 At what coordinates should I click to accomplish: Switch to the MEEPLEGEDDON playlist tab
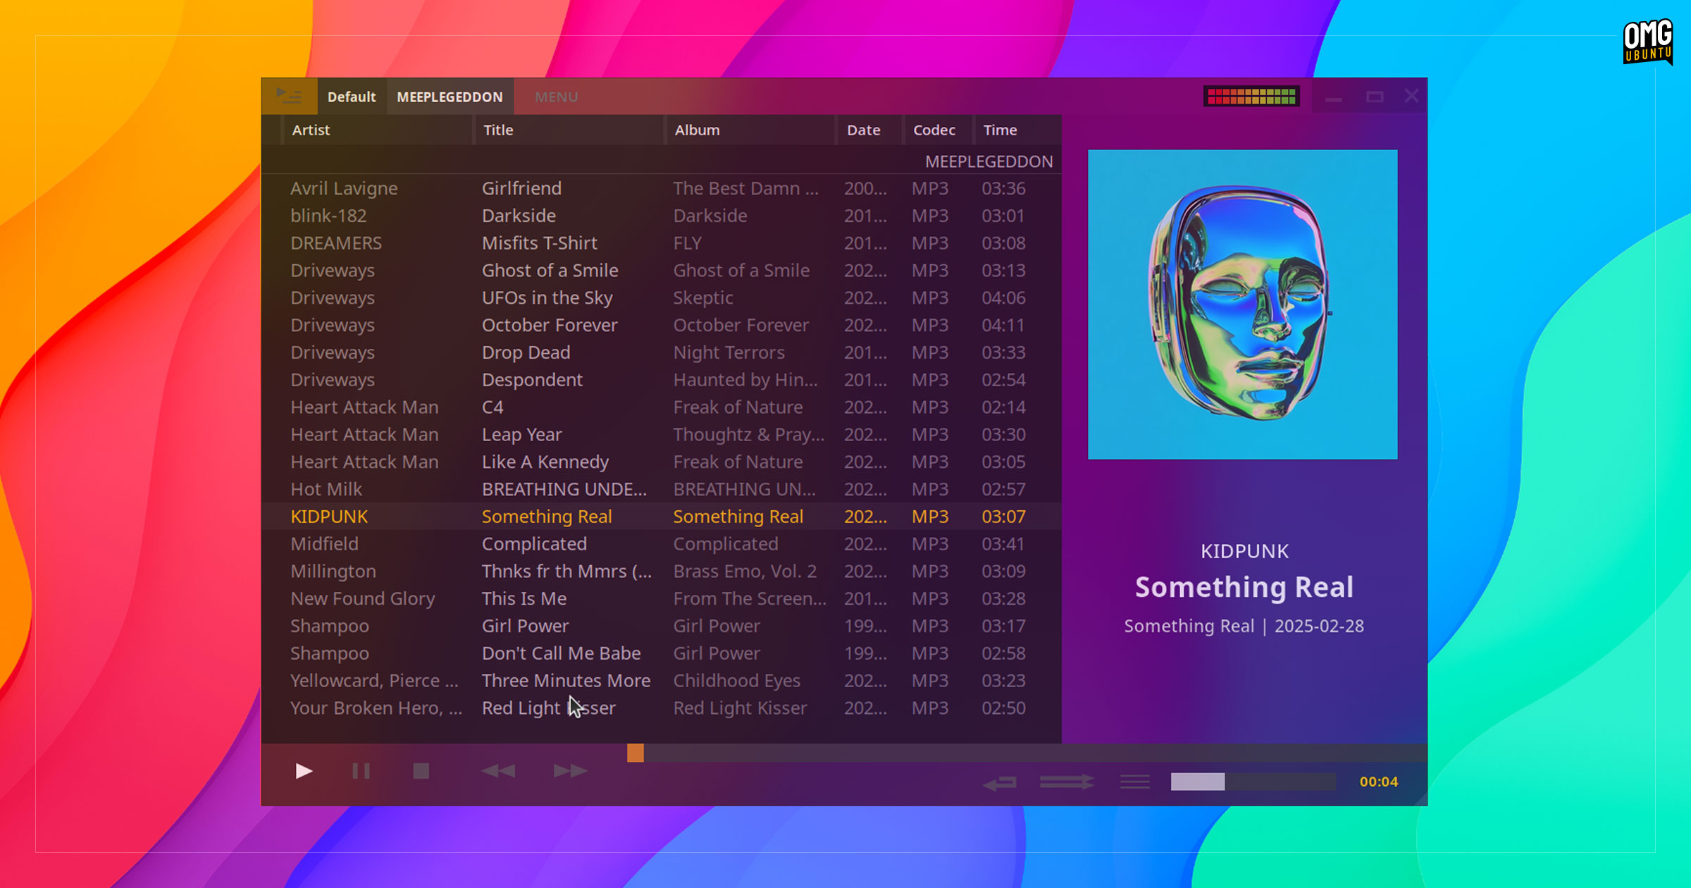450,96
